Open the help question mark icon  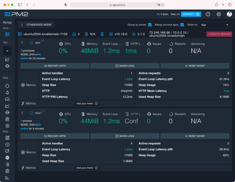click(208, 14)
